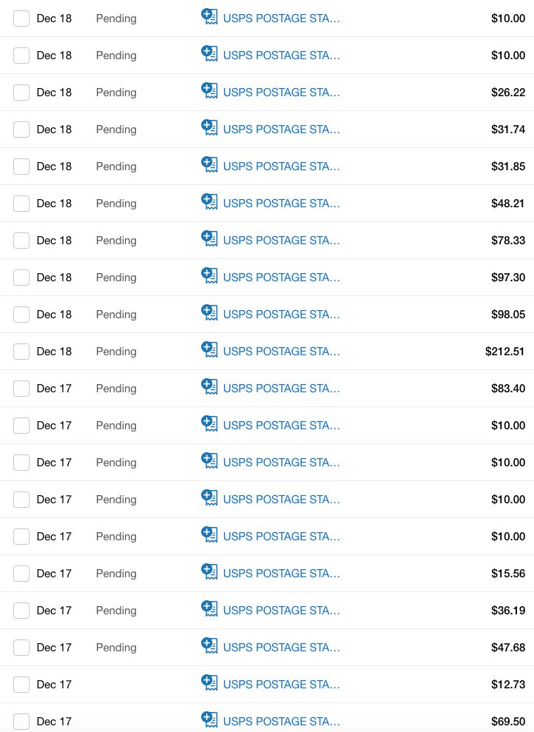Tick the checkbox on the $98.05 row
This screenshot has height=732, width=534.
(x=21, y=315)
